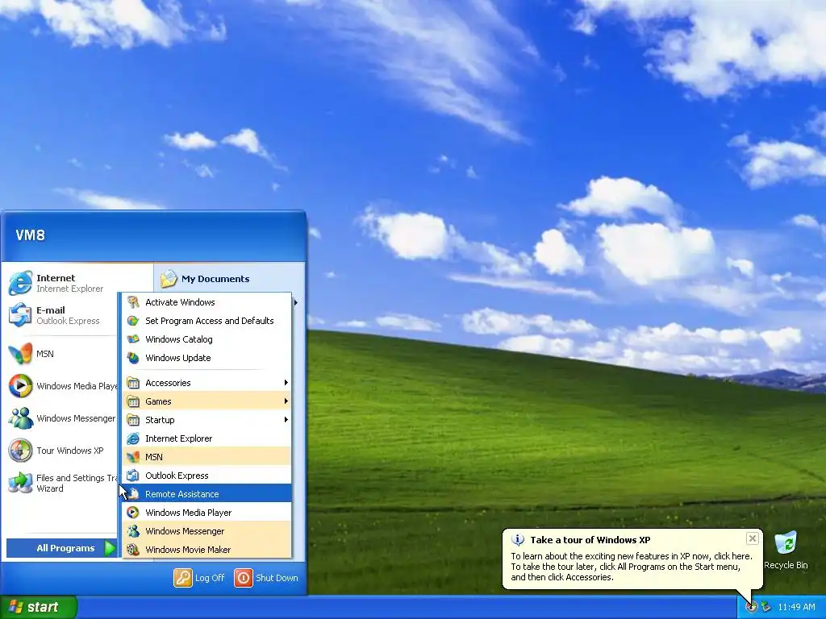Click the Startup folder icon
This screenshot has height=619, width=826.
pyautogui.click(x=133, y=420)
